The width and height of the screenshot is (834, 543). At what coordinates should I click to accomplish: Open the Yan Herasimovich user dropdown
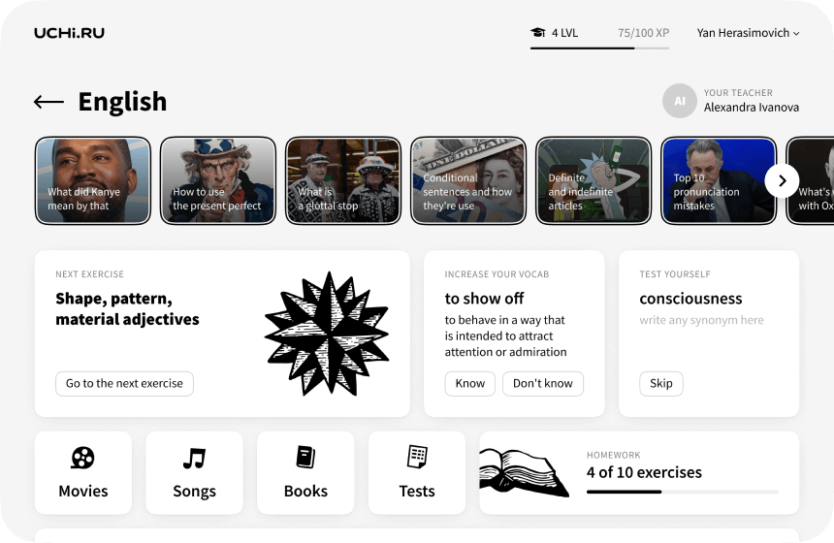point(748,33)
